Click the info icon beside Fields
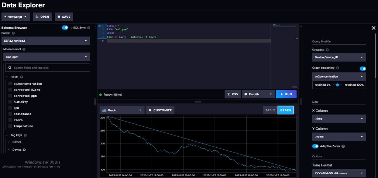Viewport: 378px width, 178px height. tap(21, 77)
